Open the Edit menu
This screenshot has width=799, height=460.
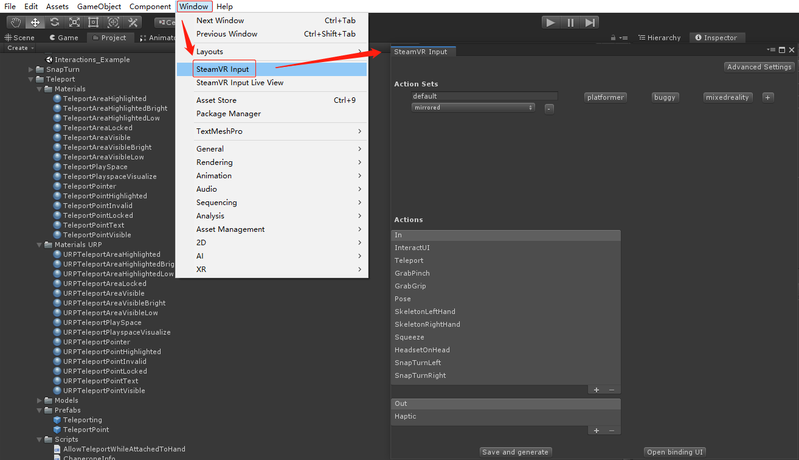31,7
